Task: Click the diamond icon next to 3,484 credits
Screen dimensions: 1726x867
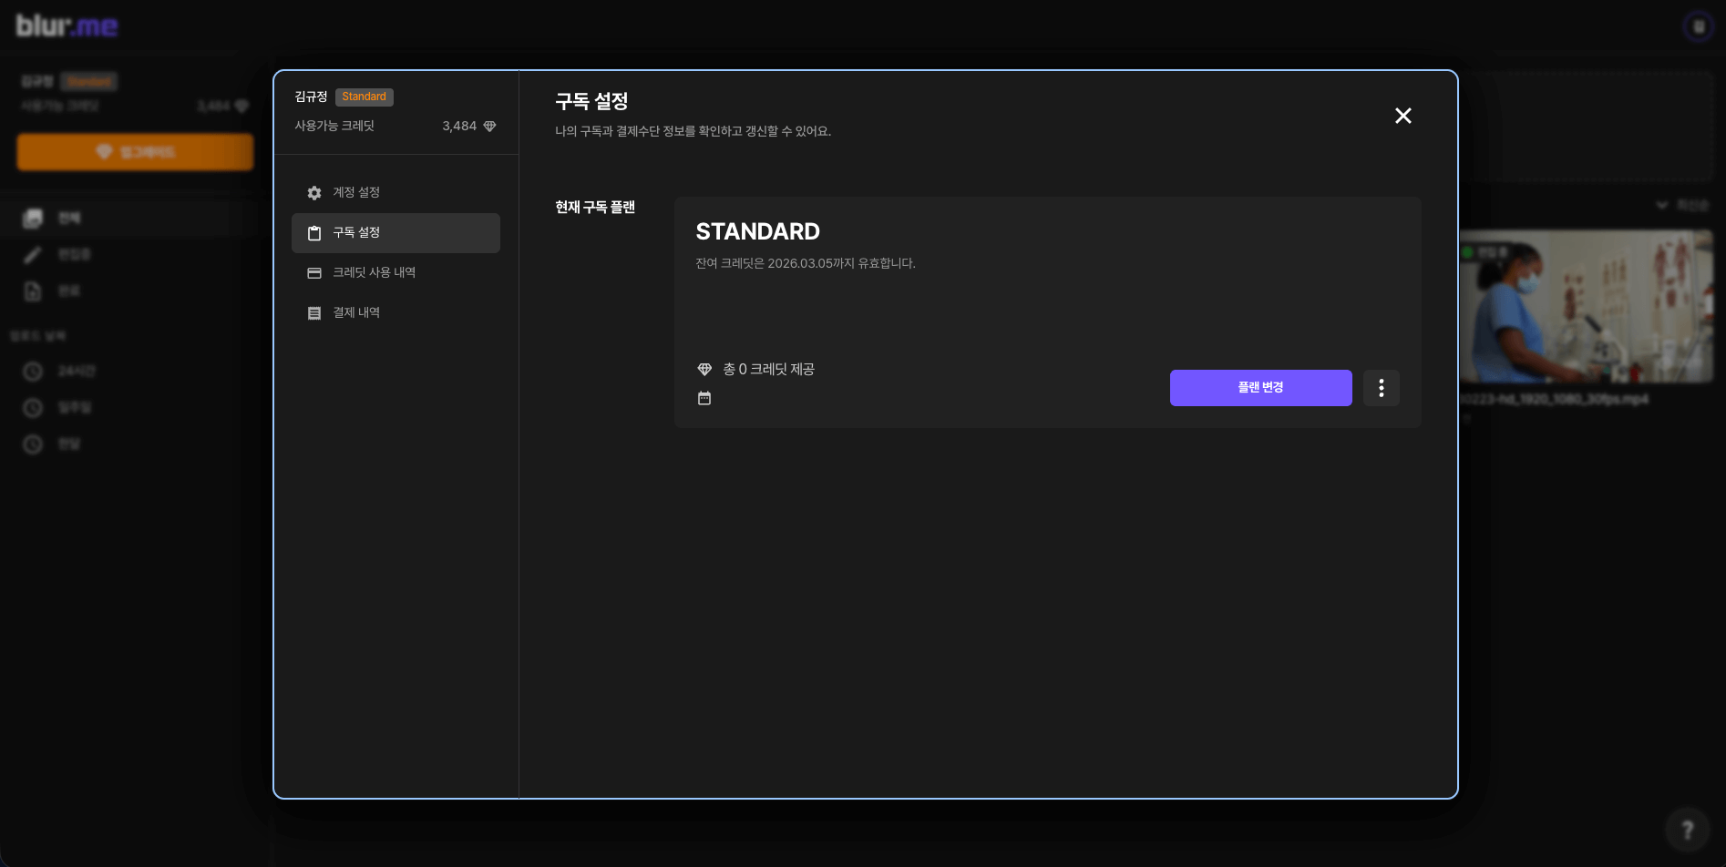Action: tap(489, 127)
